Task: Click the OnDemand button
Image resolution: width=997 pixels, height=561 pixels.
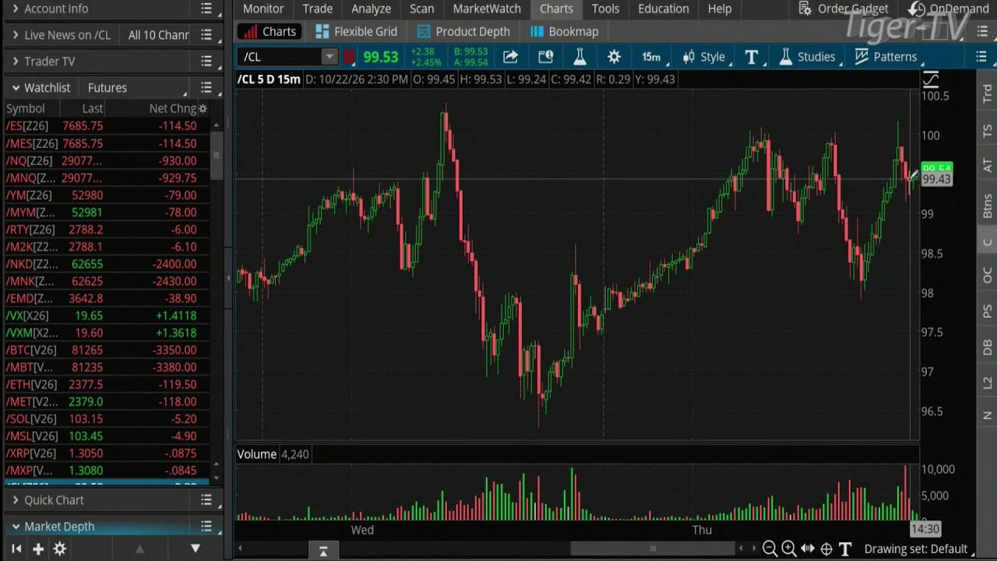Action: (x=949, y=9)
